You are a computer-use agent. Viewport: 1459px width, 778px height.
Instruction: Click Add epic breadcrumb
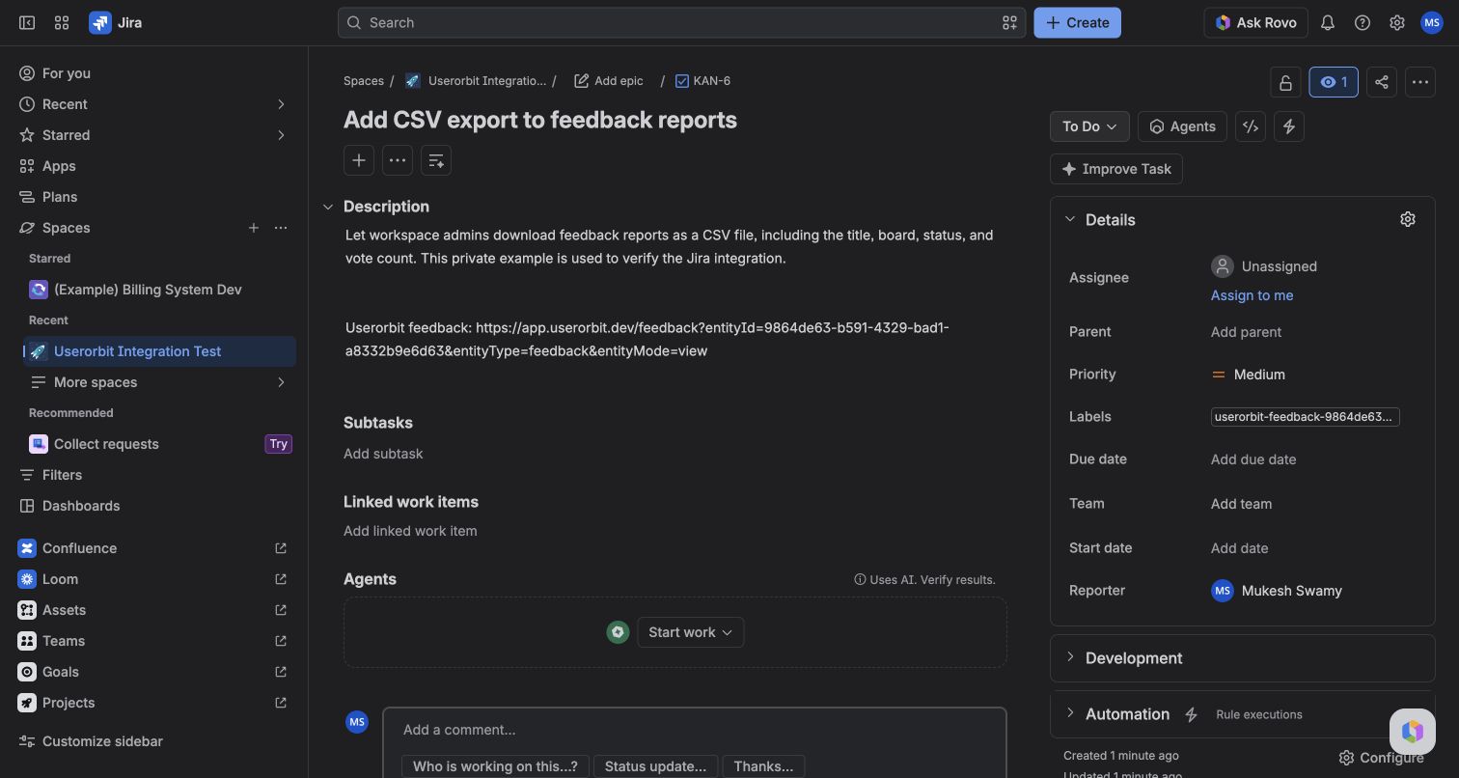tap(608, 81)
